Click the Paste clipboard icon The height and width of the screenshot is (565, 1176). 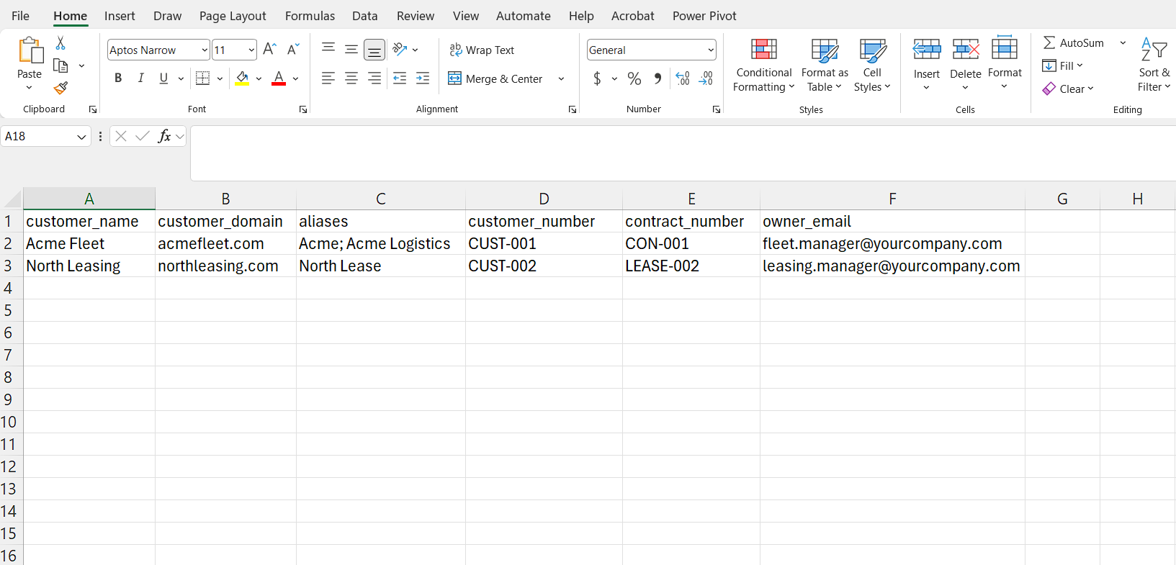(x=30, y=51)
